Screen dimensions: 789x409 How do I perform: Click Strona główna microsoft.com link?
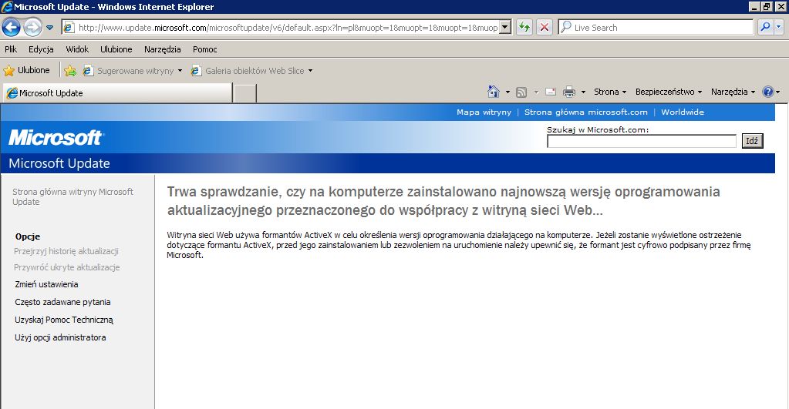pyautogui.click(x=585, y=112)
